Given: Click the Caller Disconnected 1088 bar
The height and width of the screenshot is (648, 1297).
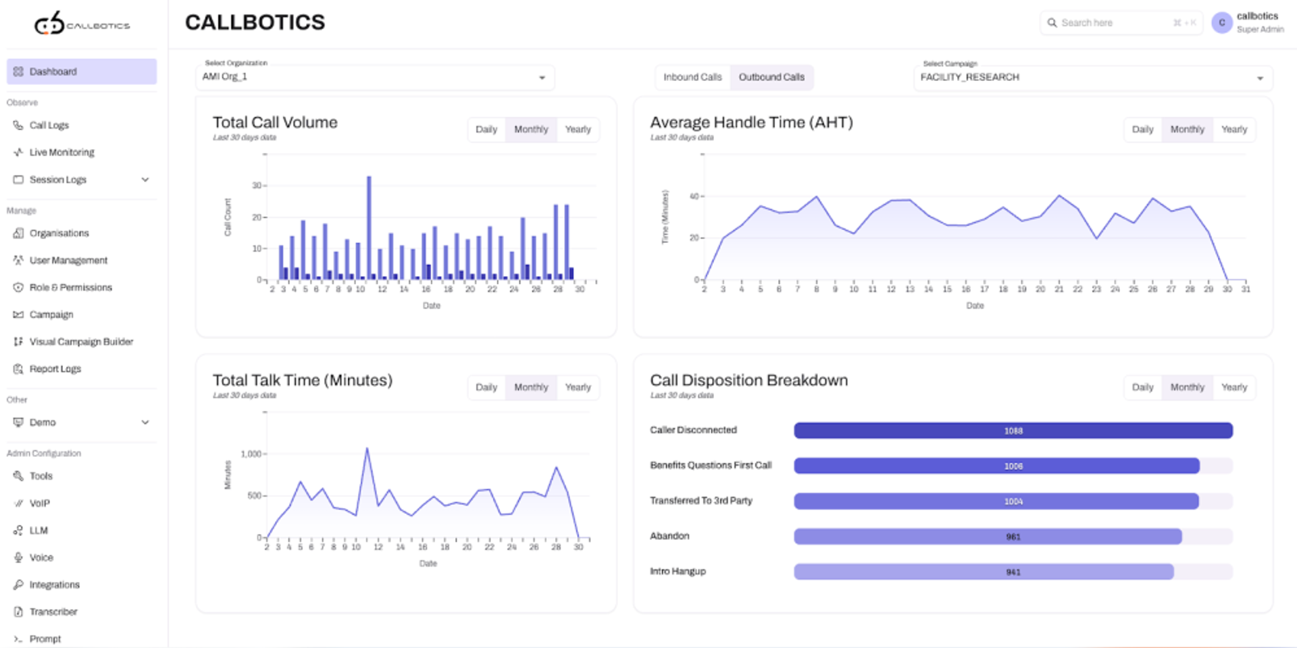Looking at the screenshot, I should pyautogui.click(x=1013, y=431).
